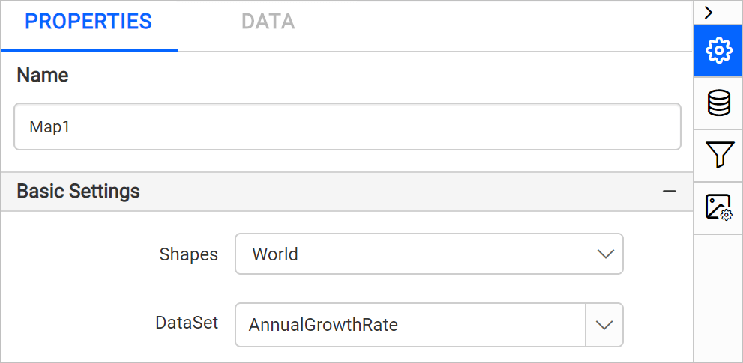Switch to the DATA tab
The width and height of the screenshot is (743, 363).
click(x=268, y=22)
